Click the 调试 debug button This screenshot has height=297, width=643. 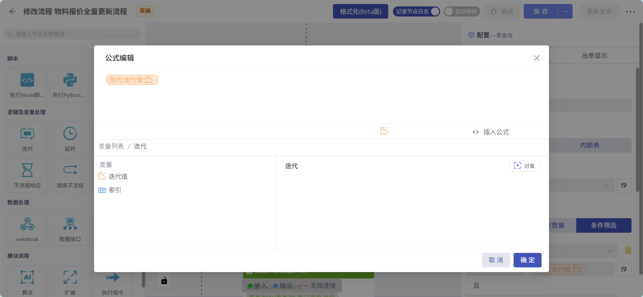click(502, 11)
